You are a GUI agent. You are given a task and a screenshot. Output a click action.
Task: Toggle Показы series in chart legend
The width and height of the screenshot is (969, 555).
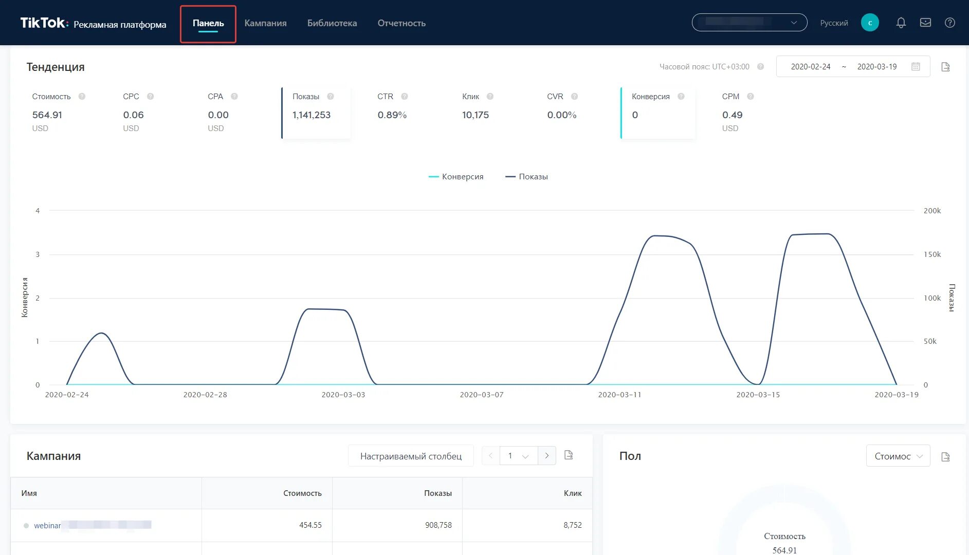coord(527,177)
